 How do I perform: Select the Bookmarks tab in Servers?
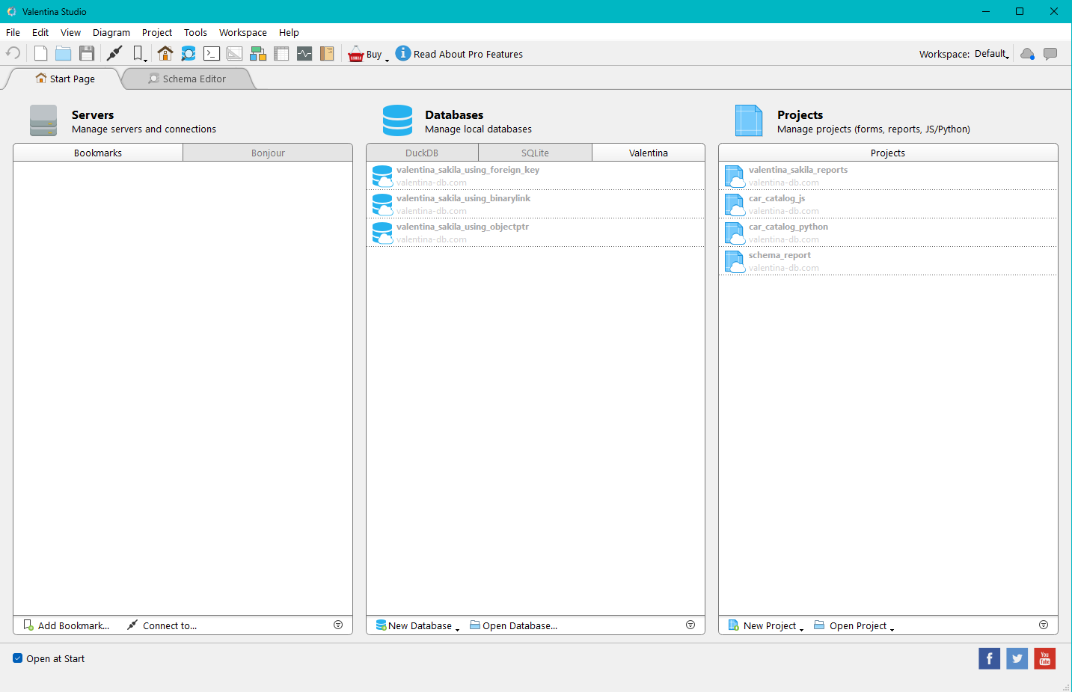point(98,153)
